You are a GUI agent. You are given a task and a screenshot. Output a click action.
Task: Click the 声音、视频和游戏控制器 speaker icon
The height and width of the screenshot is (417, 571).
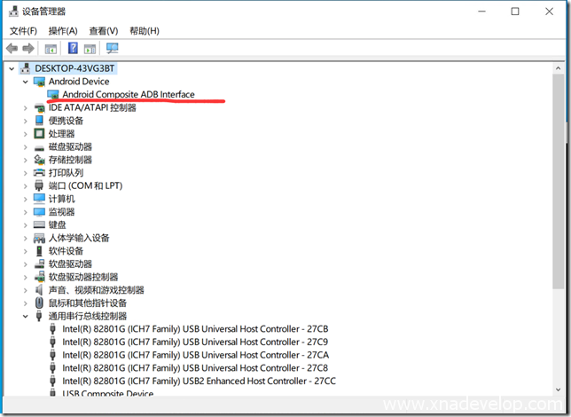click(x=40, y=290)
